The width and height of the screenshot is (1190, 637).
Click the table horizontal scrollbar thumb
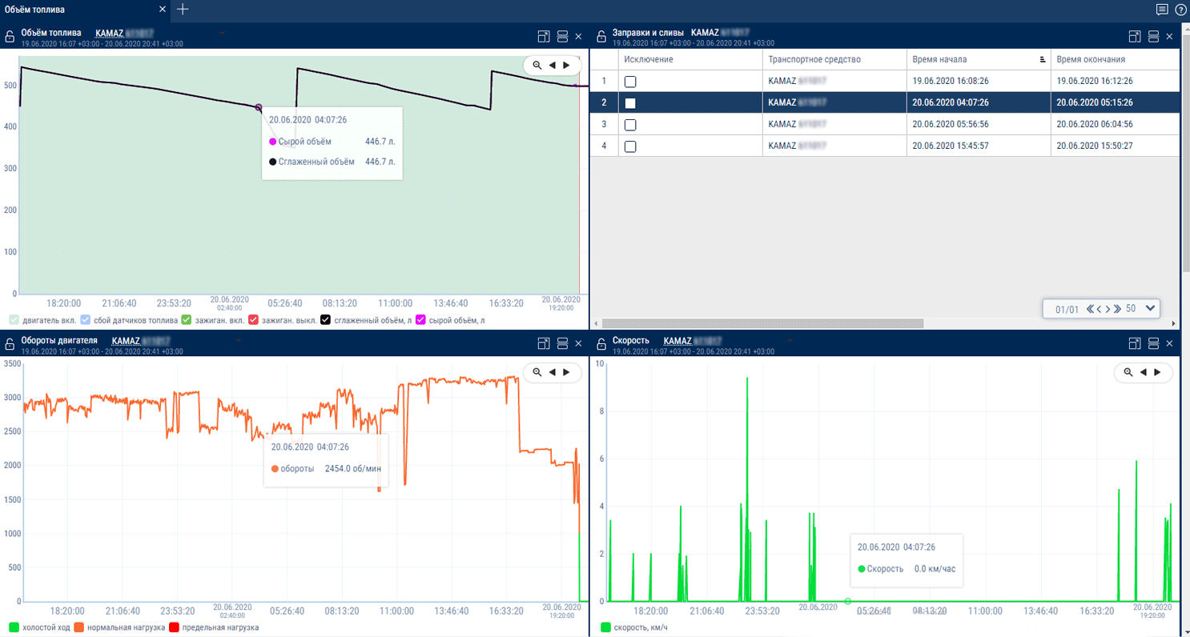pos(762,323)
